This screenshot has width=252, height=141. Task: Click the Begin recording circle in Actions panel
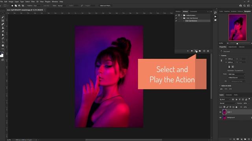pos(192,51)
